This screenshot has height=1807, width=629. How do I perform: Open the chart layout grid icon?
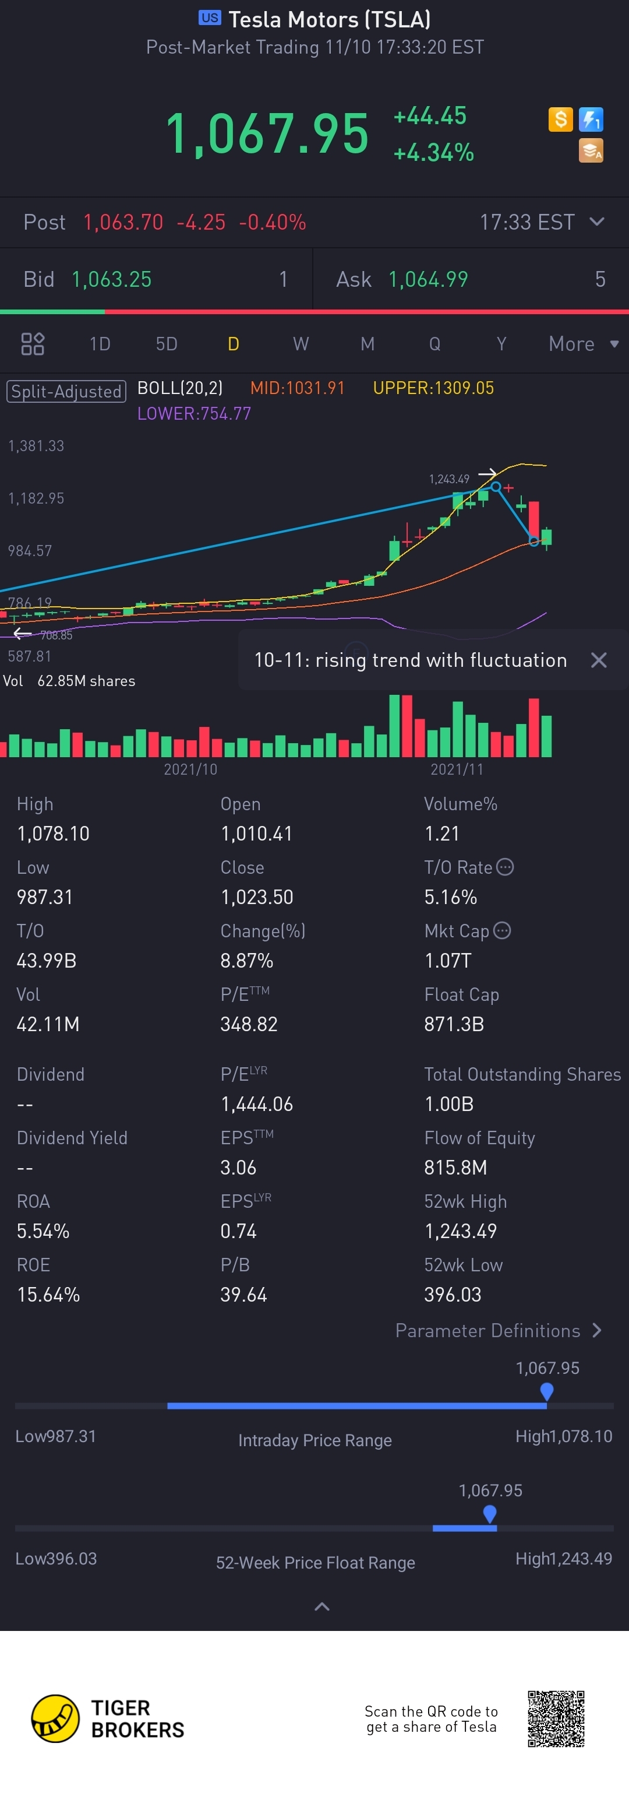point(33,344)
